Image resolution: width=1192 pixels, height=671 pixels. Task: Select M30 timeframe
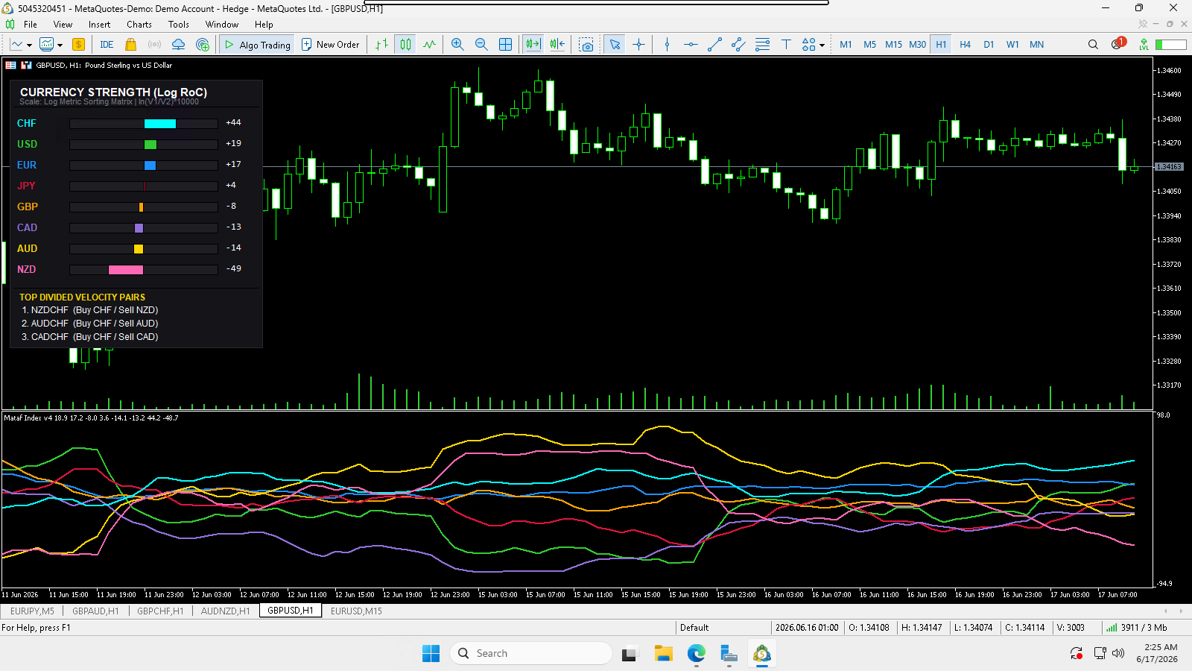coord(917,45)
